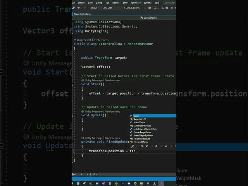Click 0 references above void Update
This screenshot has width=248, height=186.
(x=112, y=112)
